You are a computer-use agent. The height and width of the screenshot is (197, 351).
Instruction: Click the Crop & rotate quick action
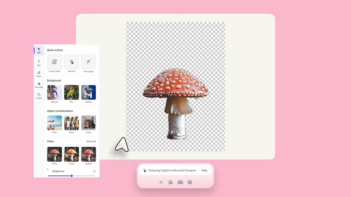point(55,62)
